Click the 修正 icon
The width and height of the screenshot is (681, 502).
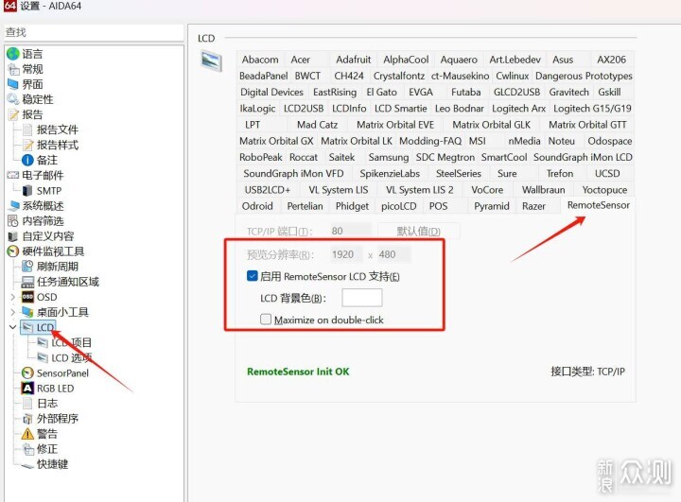coord(28,449)
